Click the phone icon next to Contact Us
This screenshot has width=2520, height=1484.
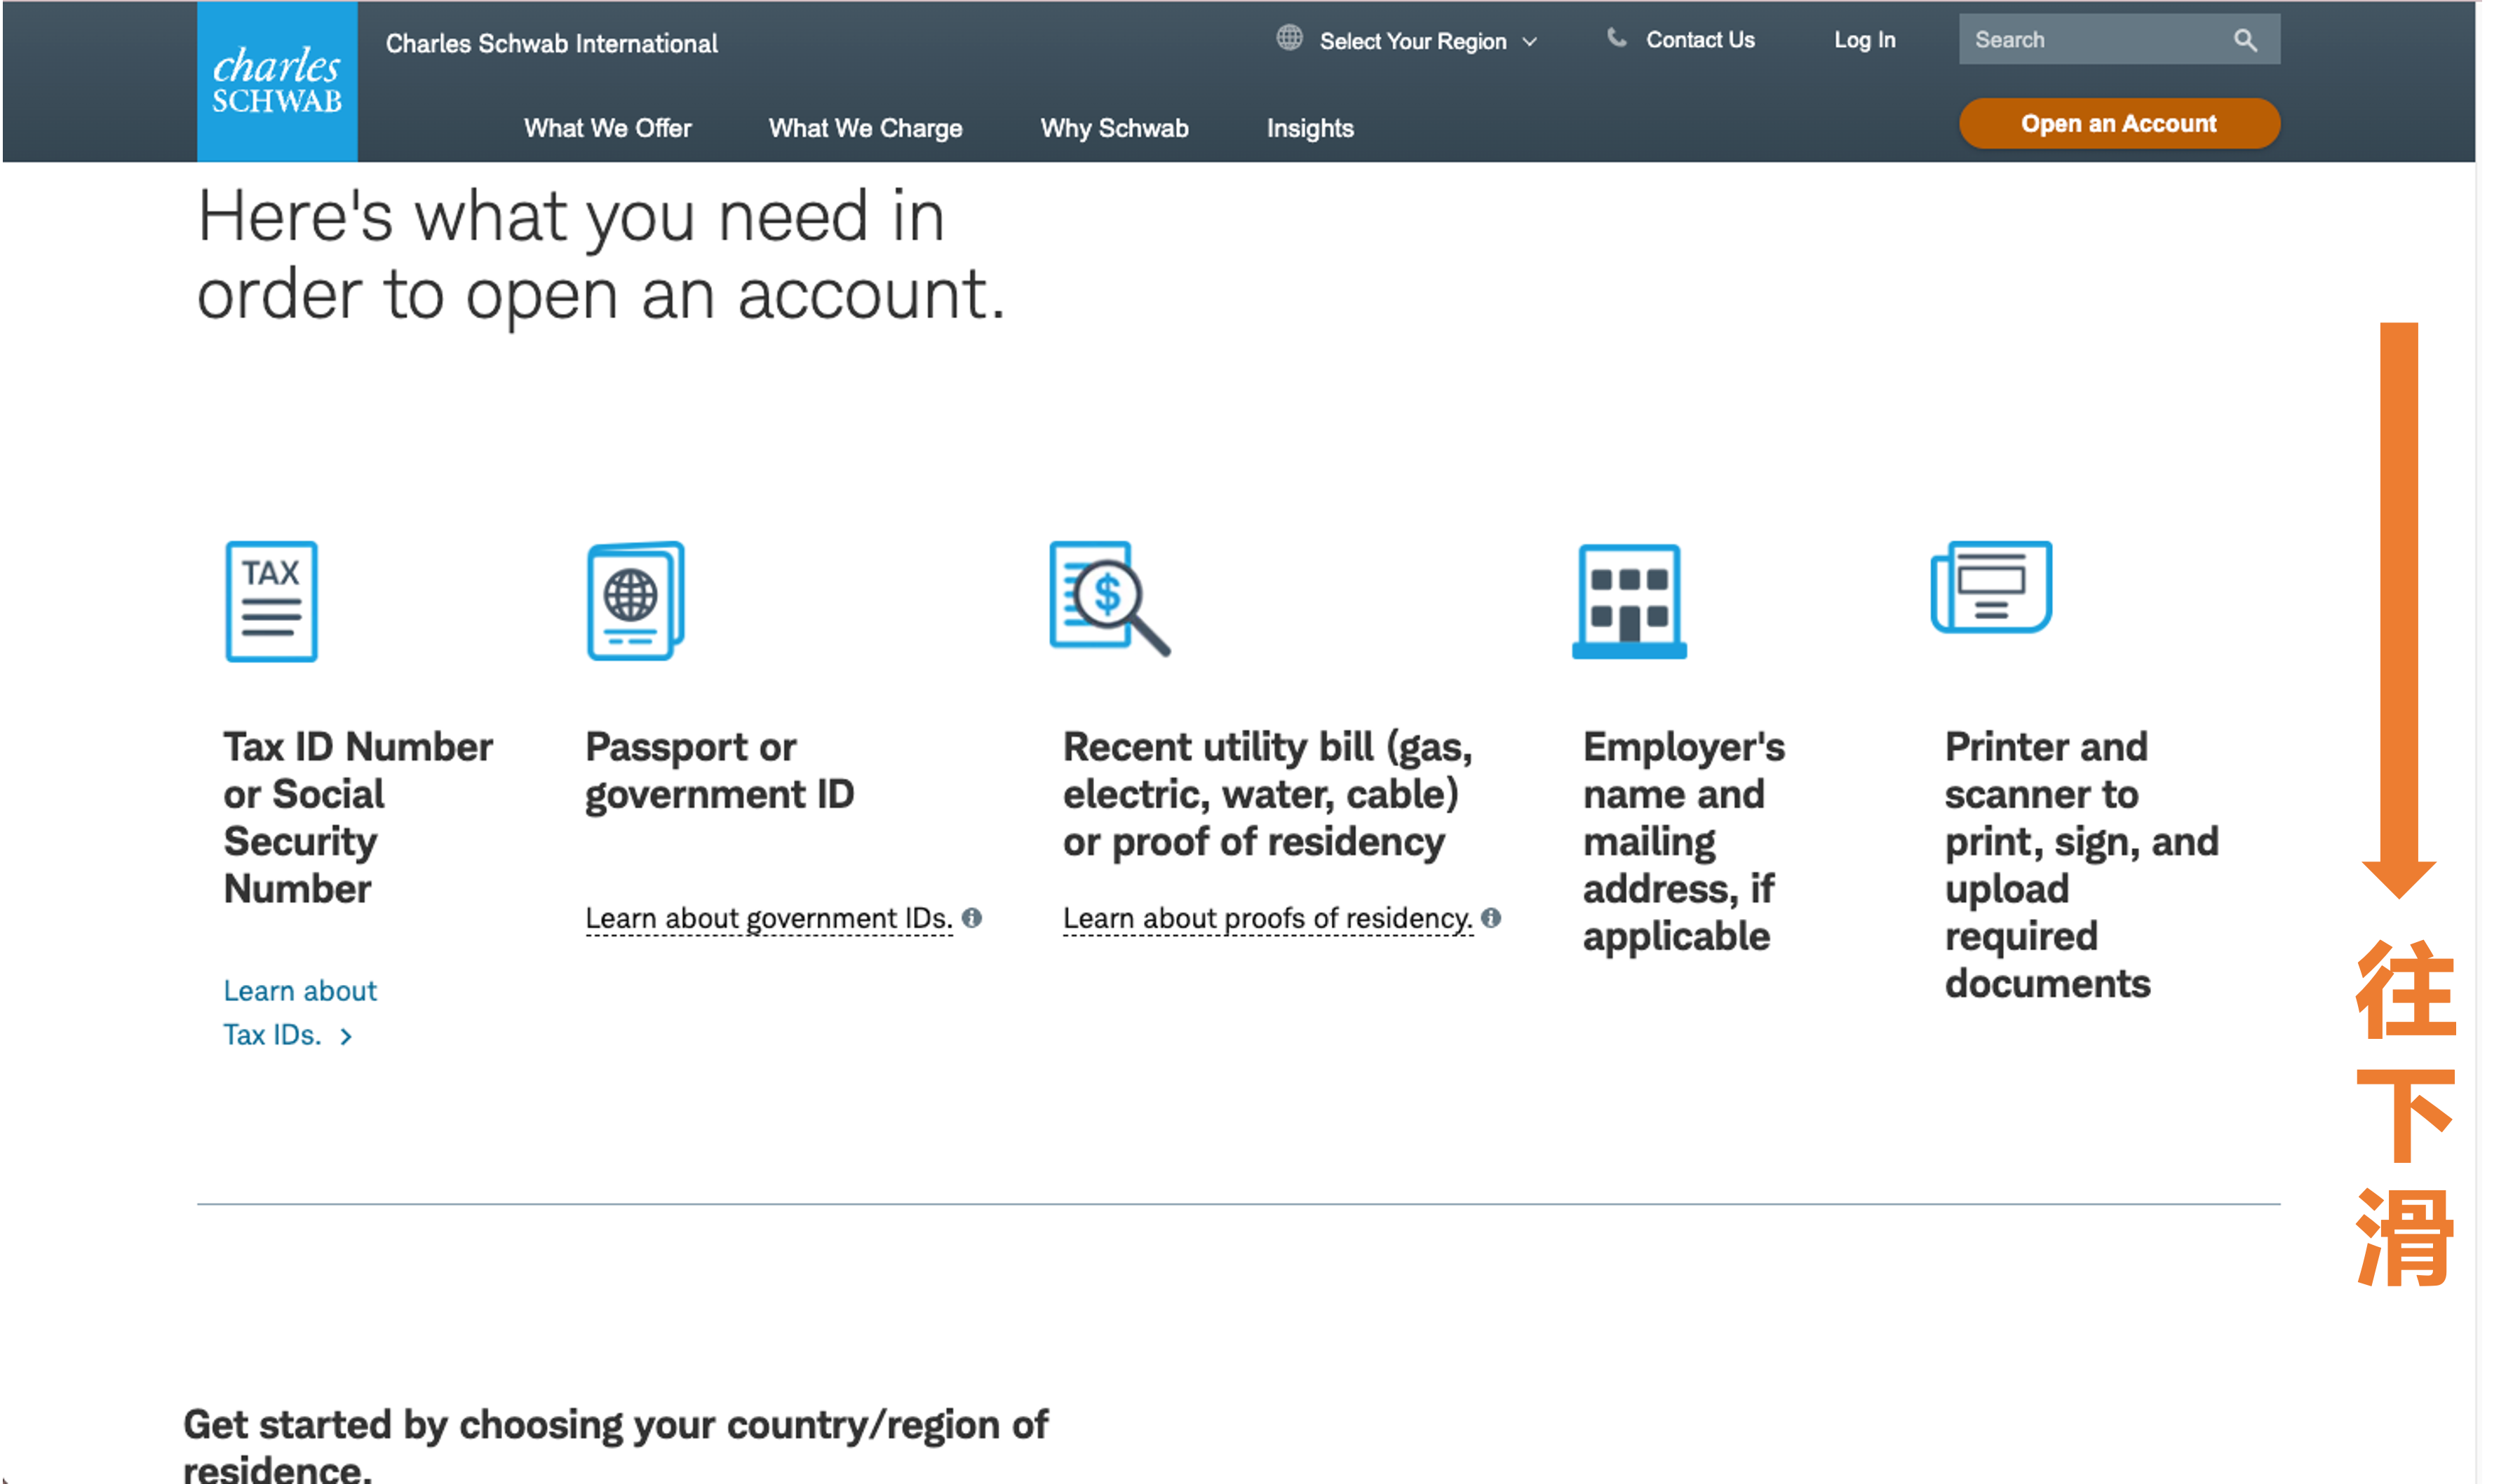tap(1616, 38)
